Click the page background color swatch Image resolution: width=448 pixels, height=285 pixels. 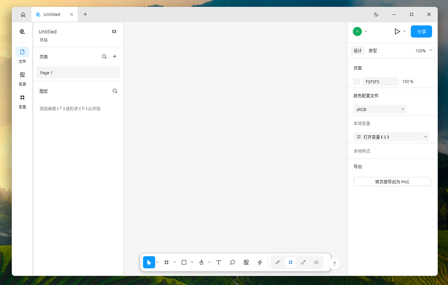357,82
